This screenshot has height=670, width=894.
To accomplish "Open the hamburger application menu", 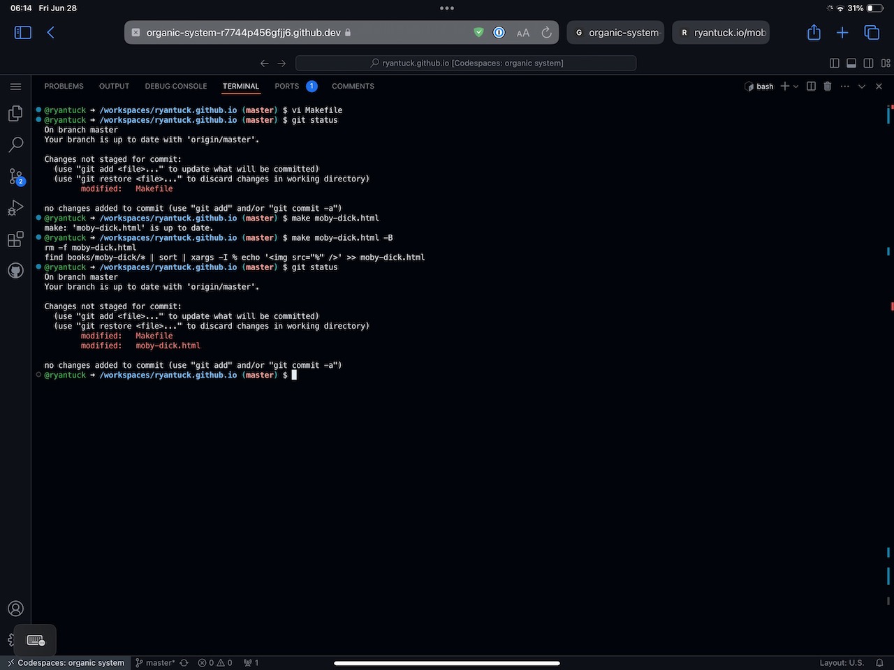I will pos(15,87).
